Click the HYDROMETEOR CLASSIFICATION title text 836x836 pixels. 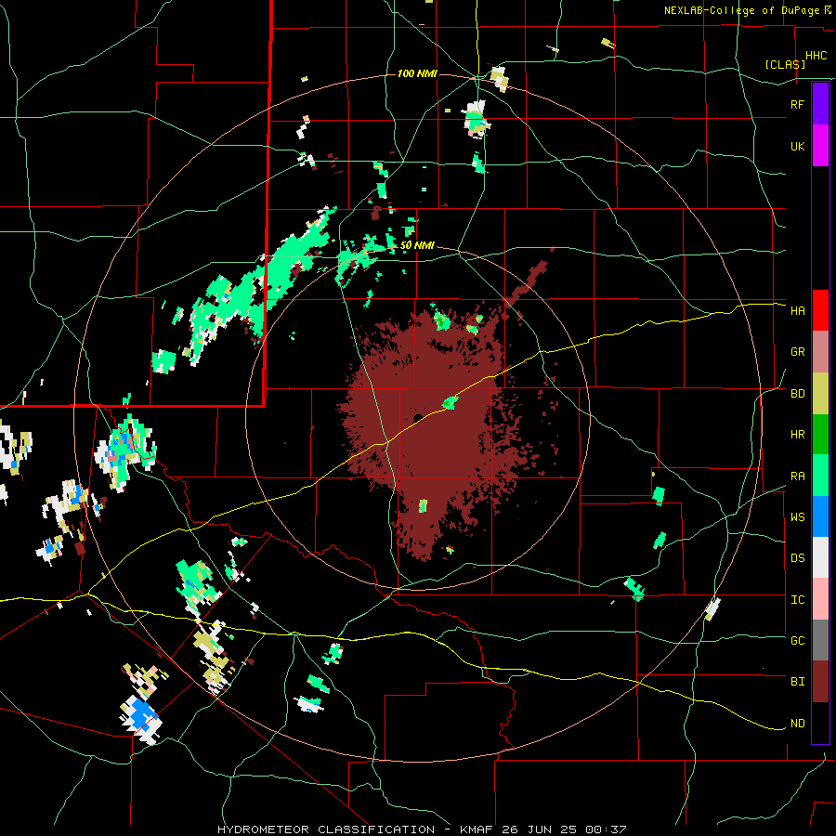pos(326,829)
